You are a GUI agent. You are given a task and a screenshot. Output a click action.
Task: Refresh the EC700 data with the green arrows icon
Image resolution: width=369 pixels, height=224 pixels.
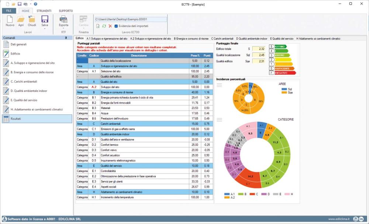104,26
